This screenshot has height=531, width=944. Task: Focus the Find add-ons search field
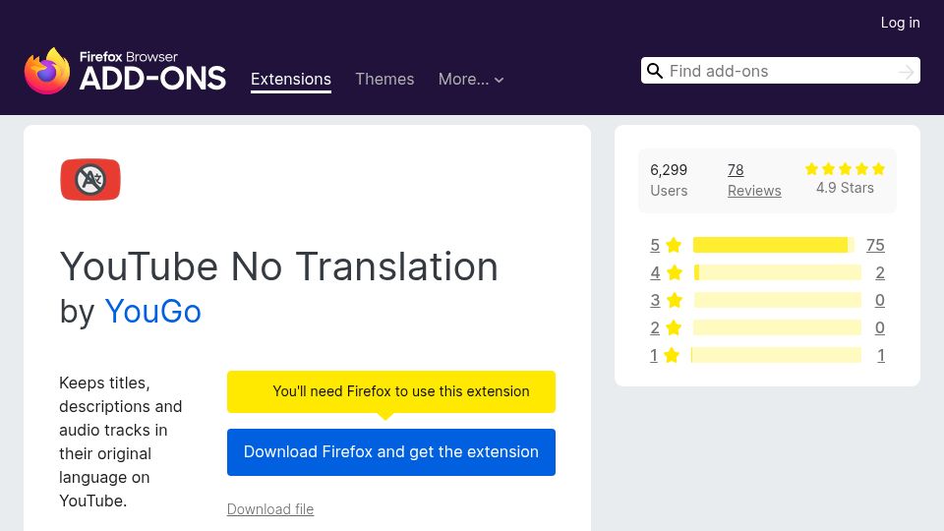(x=780, y=71)
